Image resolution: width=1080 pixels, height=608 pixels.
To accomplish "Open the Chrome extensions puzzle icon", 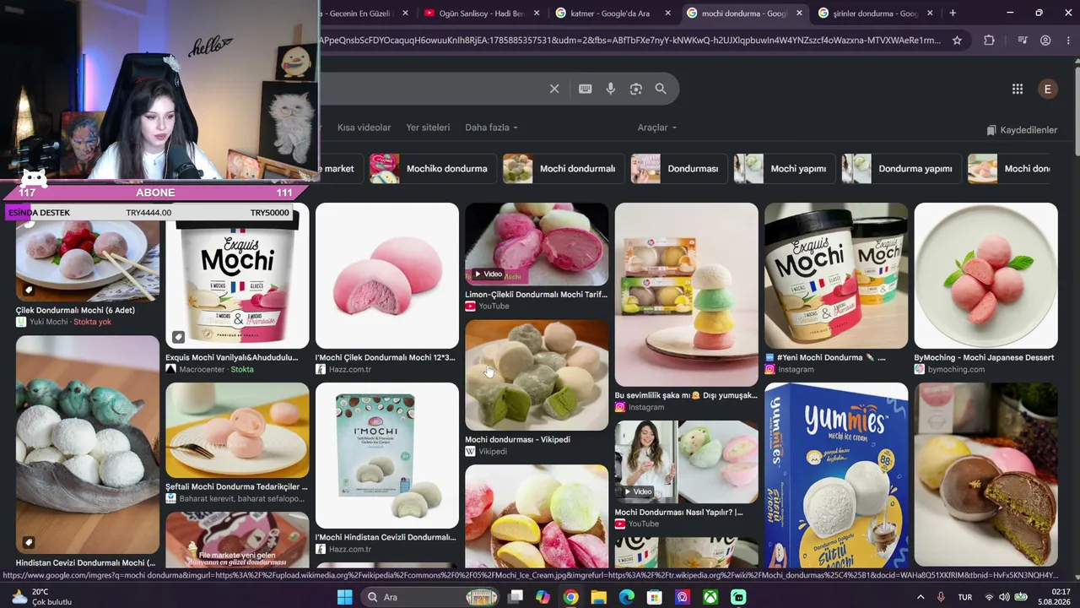I will [x=989, y=40].
